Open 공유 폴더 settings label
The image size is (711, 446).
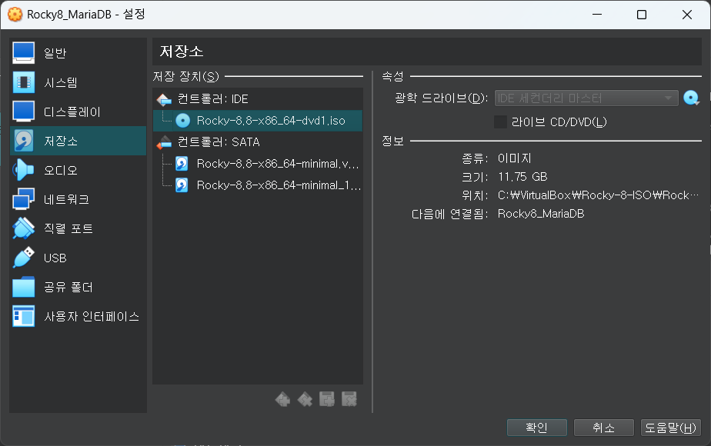(x=68, y=287)
